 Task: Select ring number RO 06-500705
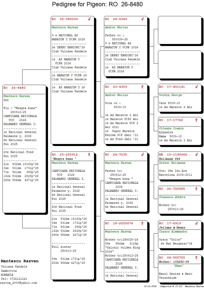(x=172, y=258)
